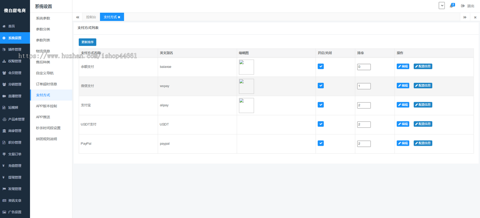Click 配置信息 button for 支付宝

coord(423,105)
